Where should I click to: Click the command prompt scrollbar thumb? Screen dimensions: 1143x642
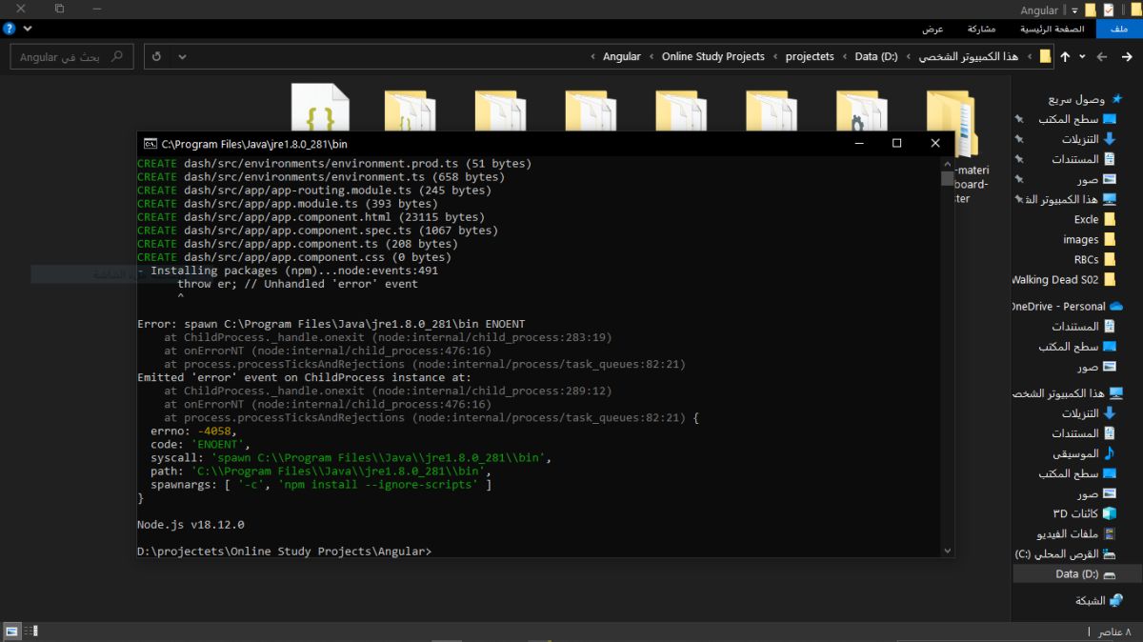click(947, 178)
